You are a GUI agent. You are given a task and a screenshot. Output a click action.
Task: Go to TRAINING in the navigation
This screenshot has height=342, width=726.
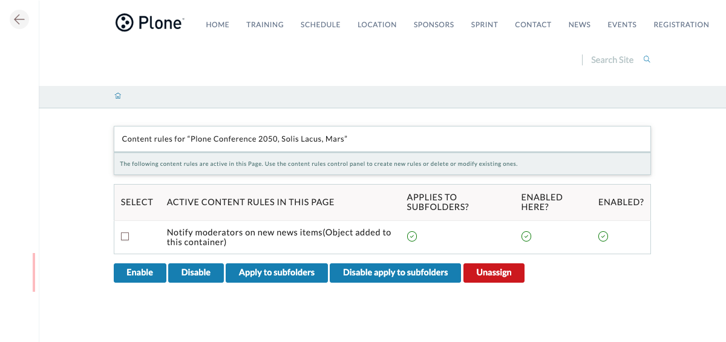(265, 25)
